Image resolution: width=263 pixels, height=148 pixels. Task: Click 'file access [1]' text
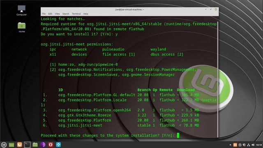[119, 54]
